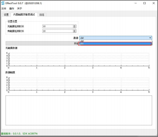Increase 有触摸检测时长 with up arrow

click(x=75, y=30)
